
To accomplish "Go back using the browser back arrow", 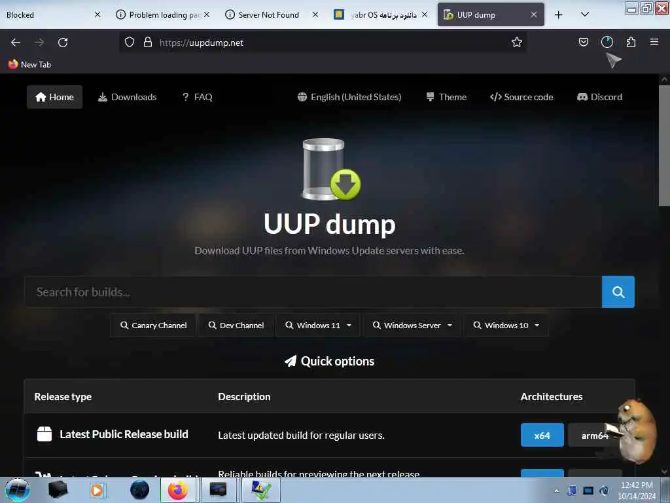I will tap(16, 43).
